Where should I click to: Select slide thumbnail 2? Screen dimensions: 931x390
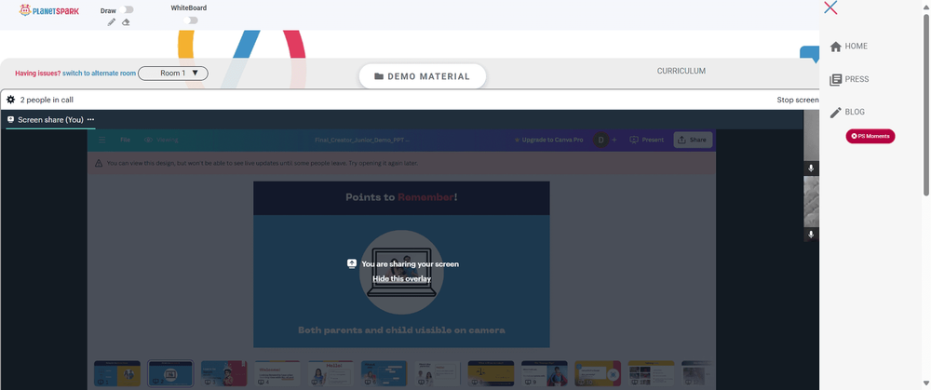click(170, 373)
